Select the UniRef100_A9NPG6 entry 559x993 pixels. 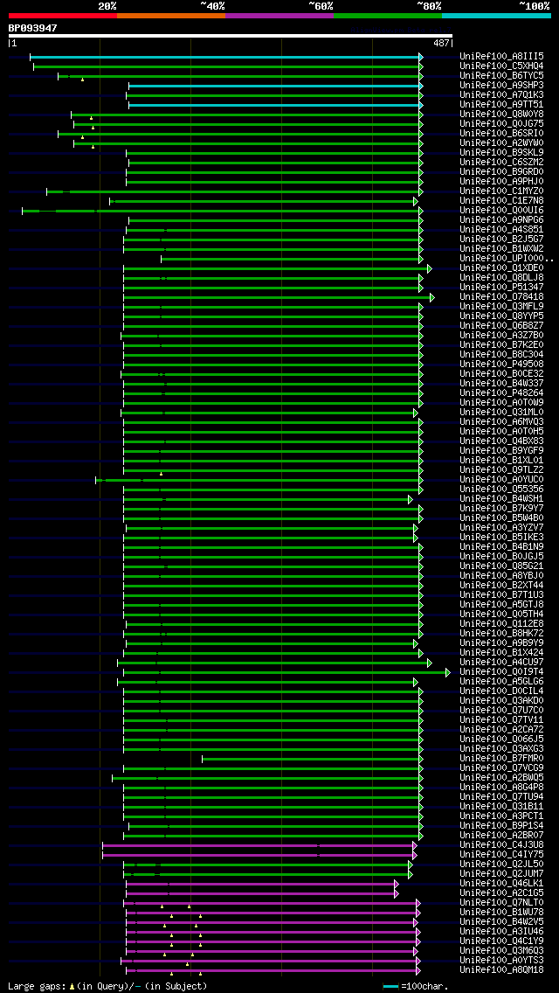pos(501,219)
